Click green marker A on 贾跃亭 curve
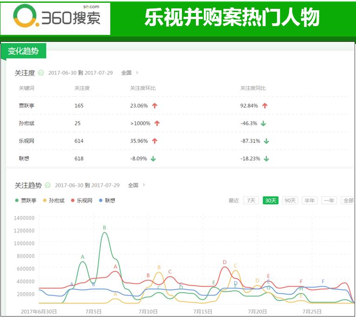Viewport: 356px width, 317px height. [x=83, y=257]
